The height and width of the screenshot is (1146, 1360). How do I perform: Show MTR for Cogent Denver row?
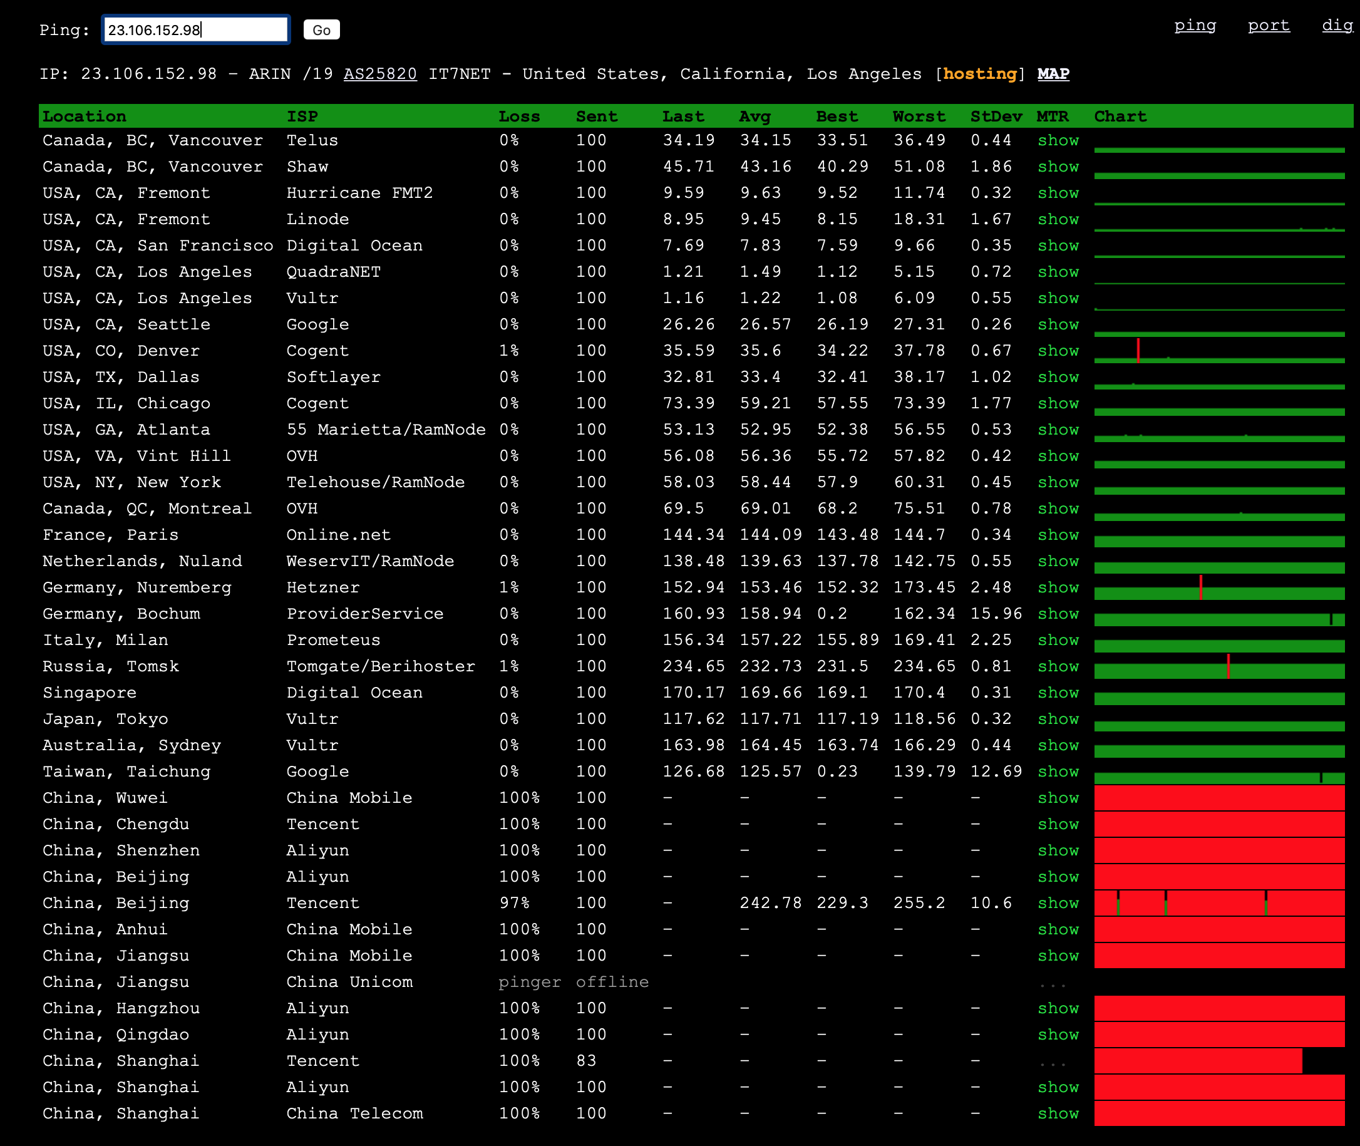tap(1058, 351)
